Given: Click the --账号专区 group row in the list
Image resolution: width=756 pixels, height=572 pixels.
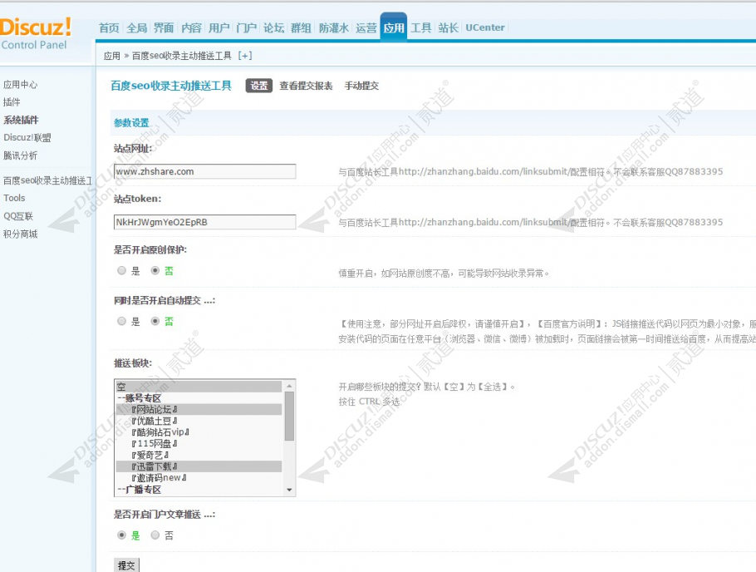Looking at the screenshot, I should pyautogui.click(x=199, y=398).
